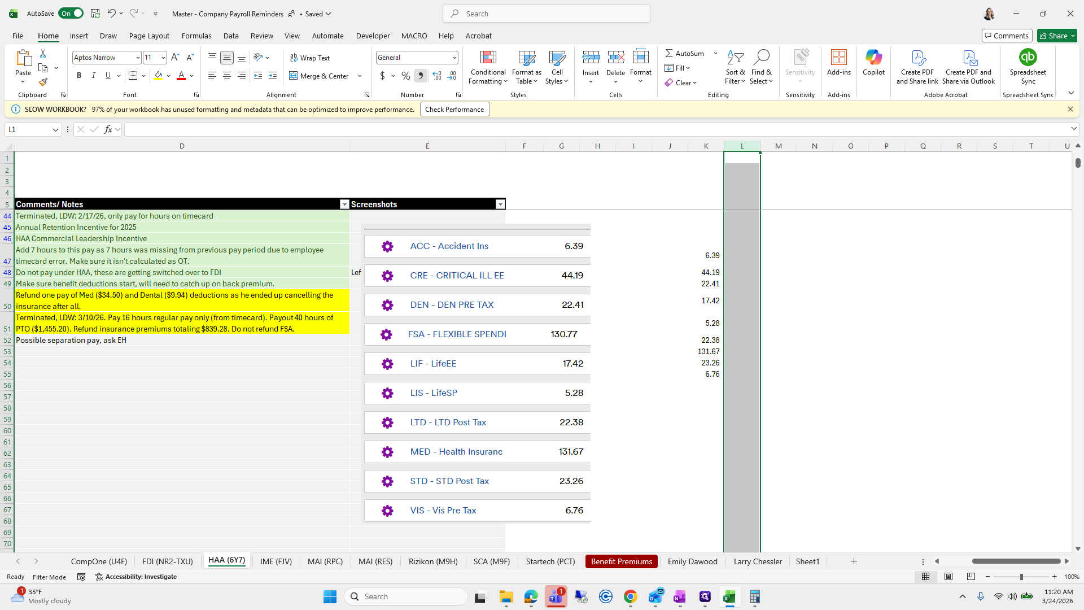Click the Format Painter brush icon

43,82
